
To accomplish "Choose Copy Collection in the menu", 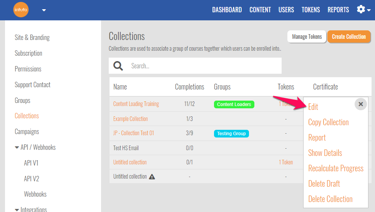I will click(x=328, y=122).
